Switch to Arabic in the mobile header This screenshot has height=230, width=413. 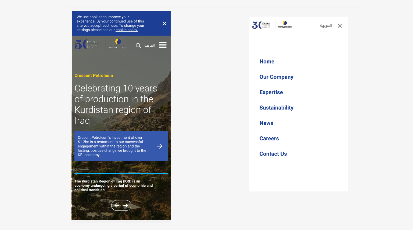(149, 46)
